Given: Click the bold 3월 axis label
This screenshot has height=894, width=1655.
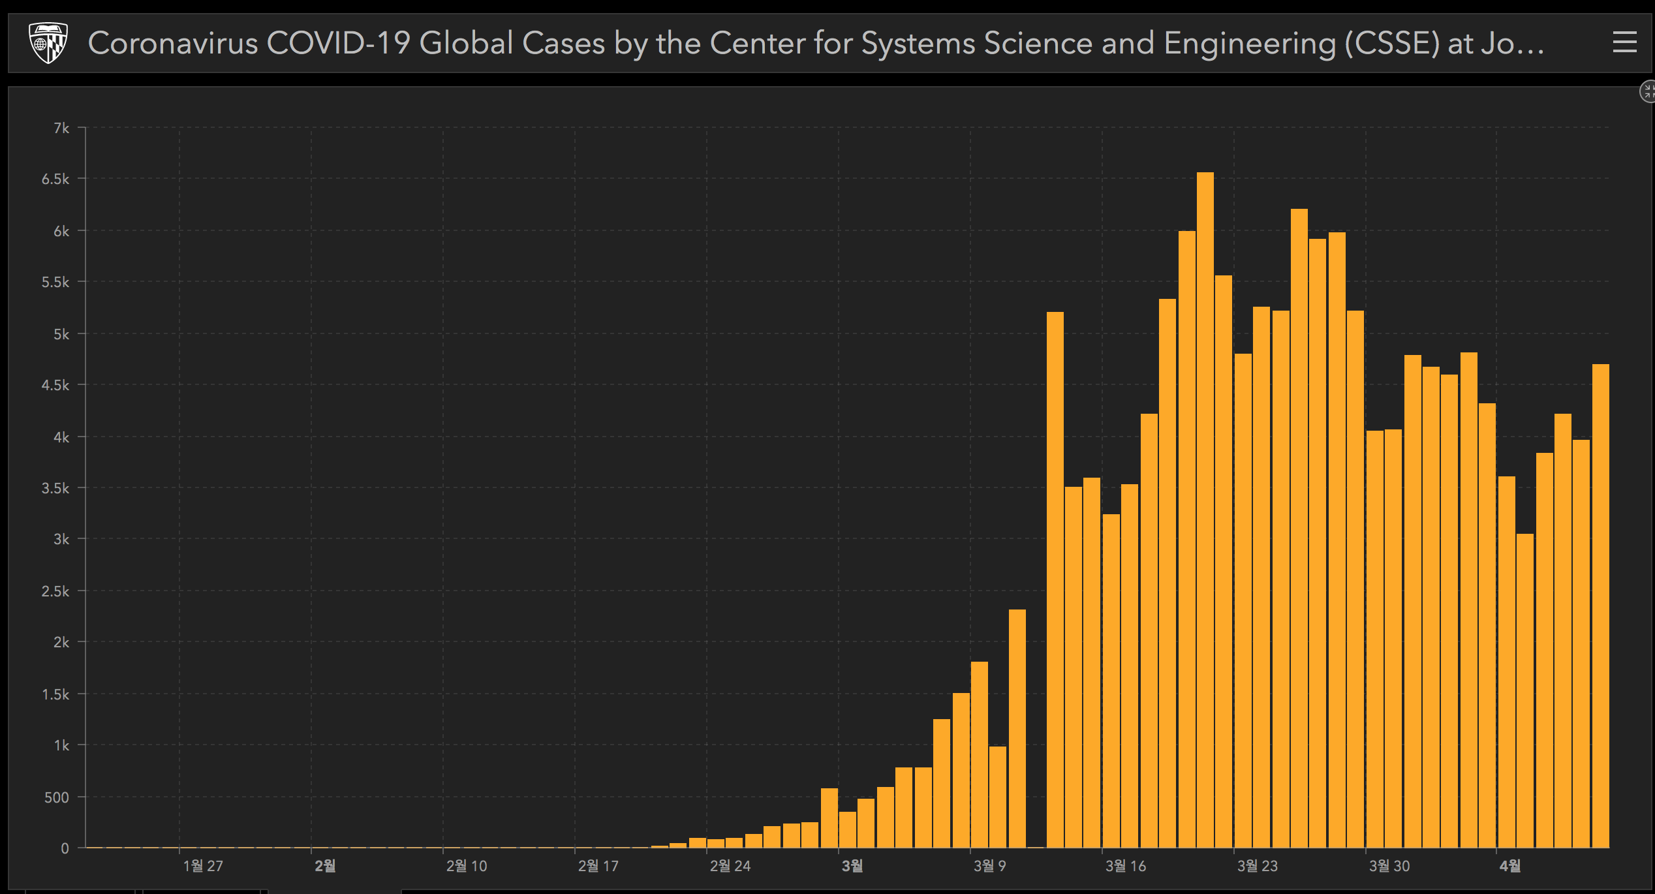Looking at the screenshot, I should [x=852, y=866].
